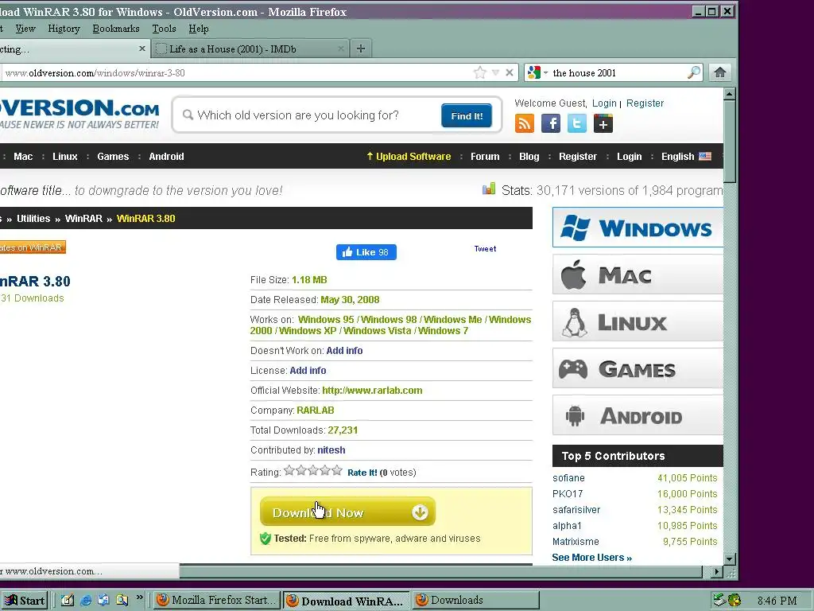Click the page scrollbar down arrow
Viewport: 814px width, 611px height.
coord(730,559)
